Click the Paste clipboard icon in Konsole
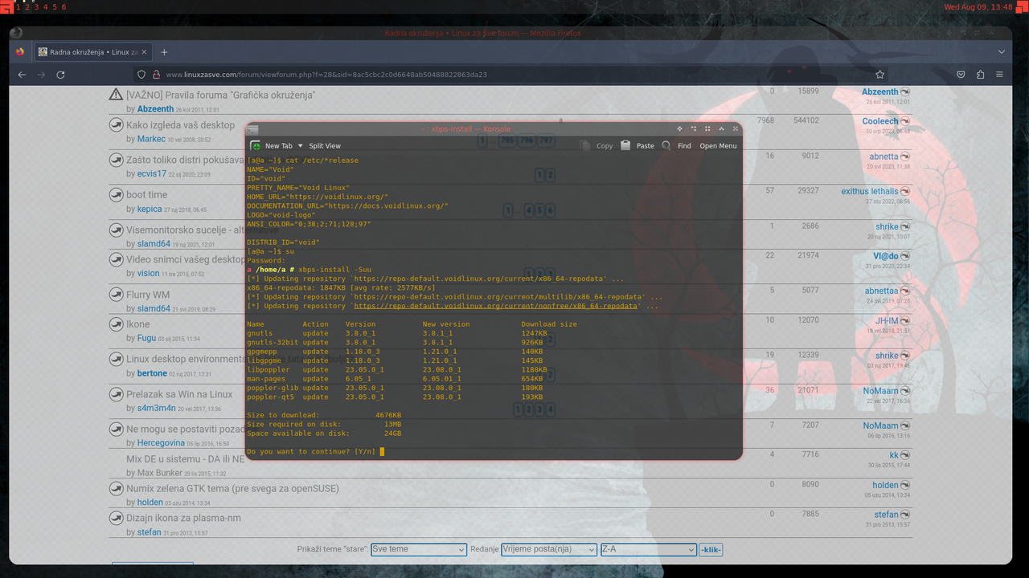1029x578 pixels. coord(625,146)
